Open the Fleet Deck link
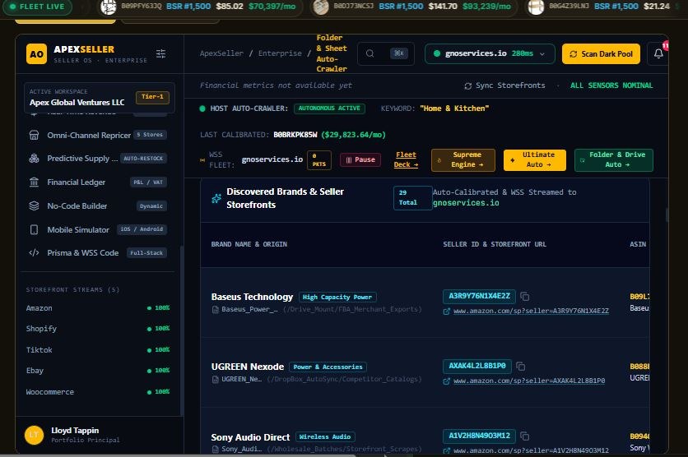The image size is (688, 457). (x=406, y=159)
